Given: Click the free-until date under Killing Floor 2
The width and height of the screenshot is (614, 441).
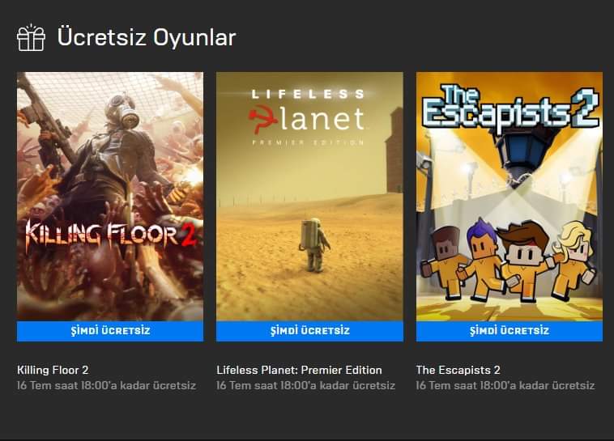Looking at the screenshot, I should tap(106, 385).
